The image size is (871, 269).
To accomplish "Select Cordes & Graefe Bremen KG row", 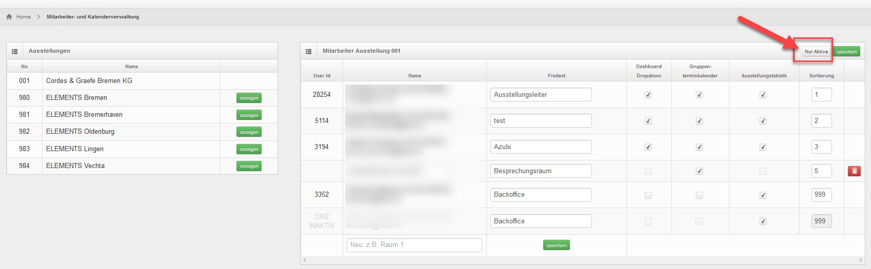I will click(142, 81).
